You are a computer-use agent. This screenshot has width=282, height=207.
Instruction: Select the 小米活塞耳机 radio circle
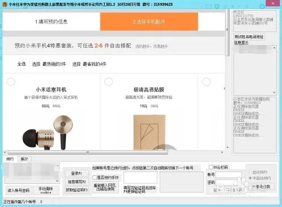click(11, 82)
